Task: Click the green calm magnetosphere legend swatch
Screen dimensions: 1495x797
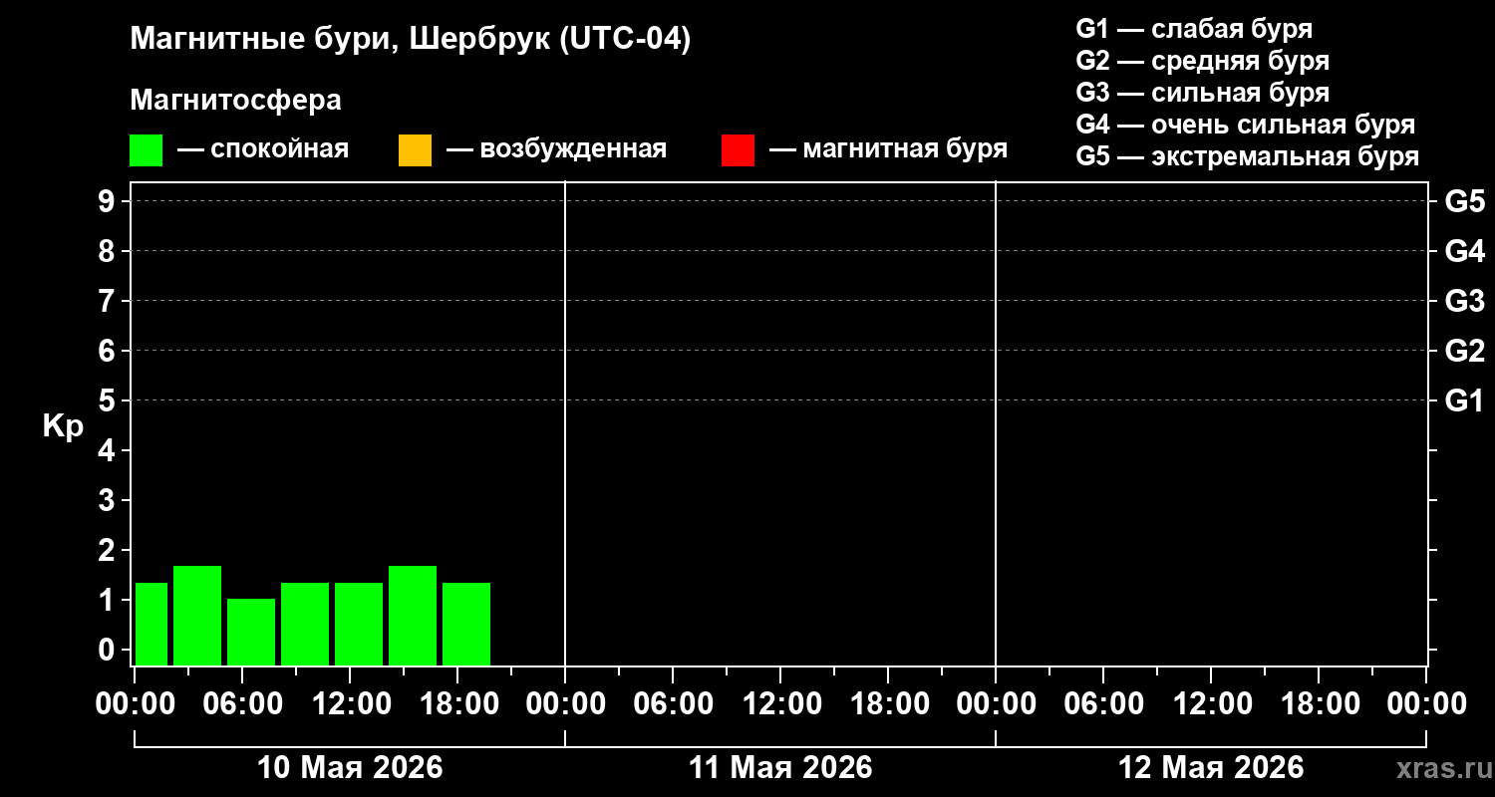Action: (146, 150)
